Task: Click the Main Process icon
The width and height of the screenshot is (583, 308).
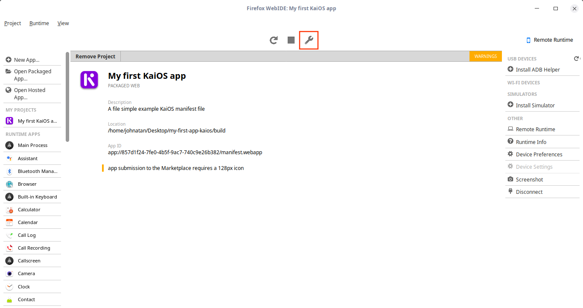Action: pyautogui.click(x=9, y=145)
